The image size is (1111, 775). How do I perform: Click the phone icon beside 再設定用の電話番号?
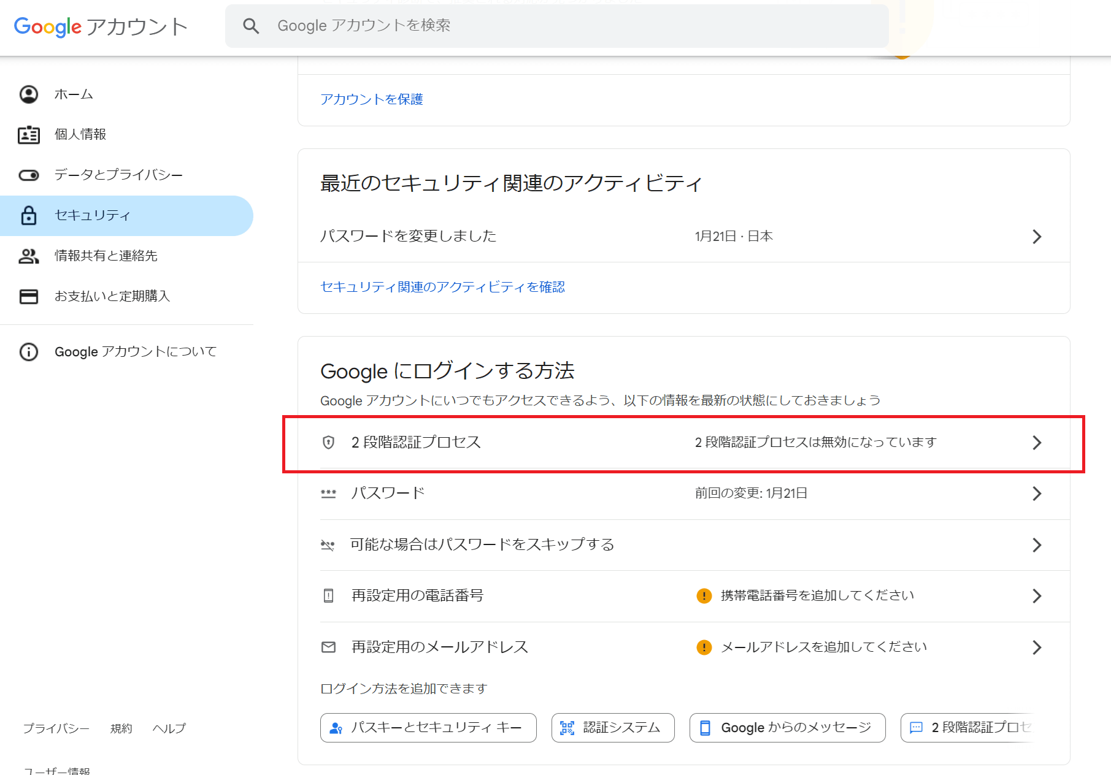coord(329,595)
